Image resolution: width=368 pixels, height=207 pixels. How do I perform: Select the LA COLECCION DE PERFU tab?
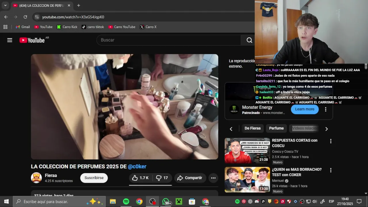click(42, 5)
